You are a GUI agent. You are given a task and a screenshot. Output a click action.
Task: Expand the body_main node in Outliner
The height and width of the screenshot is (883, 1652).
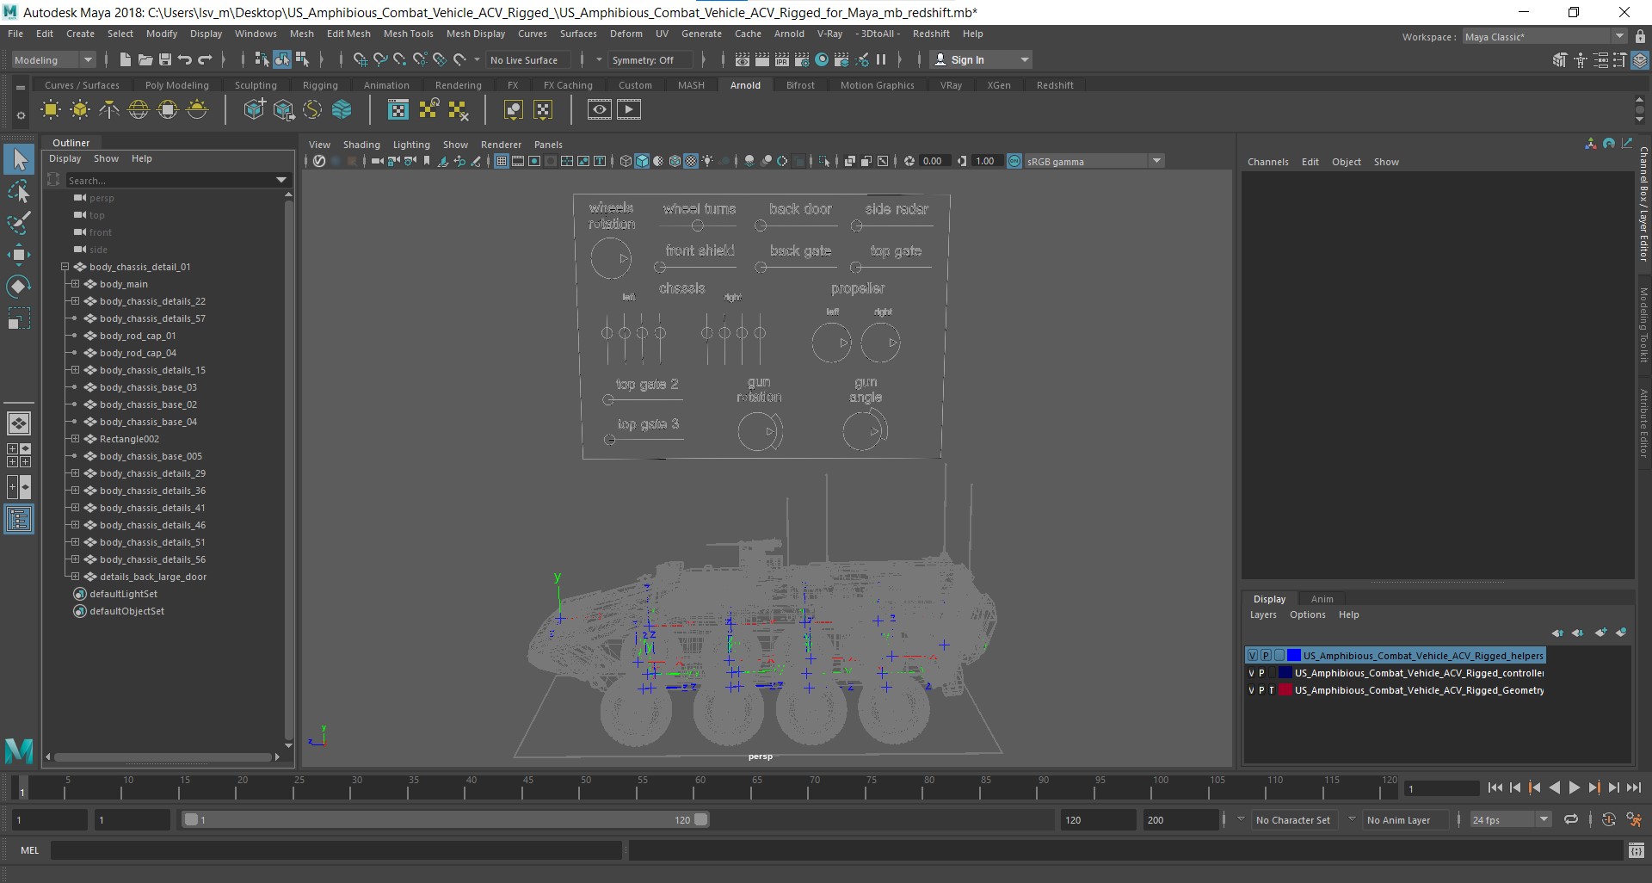click(x=75, y=284)
